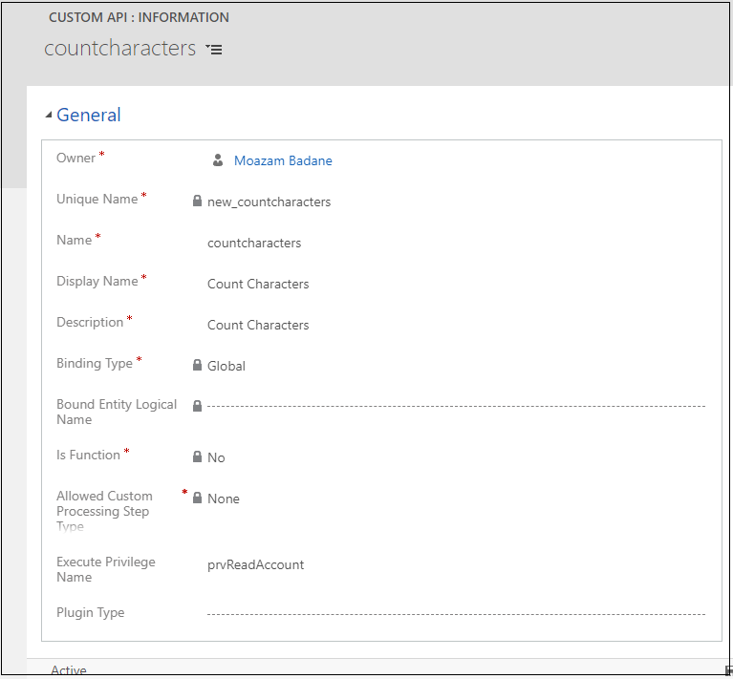
Task: Click lock icon beside Bound Entity Logical Name
Action: click(197, 406)
